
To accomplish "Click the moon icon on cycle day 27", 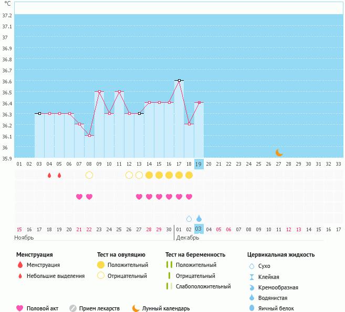I will pyautogui.click(x=279, y=153).
